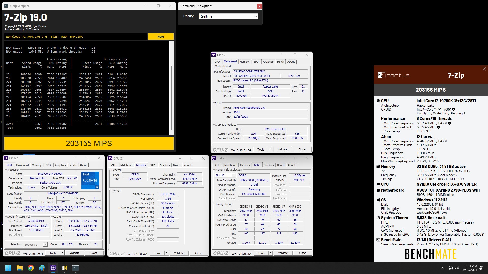Click the verified badge beside Max Effective Clock

(x=438, y=127)
